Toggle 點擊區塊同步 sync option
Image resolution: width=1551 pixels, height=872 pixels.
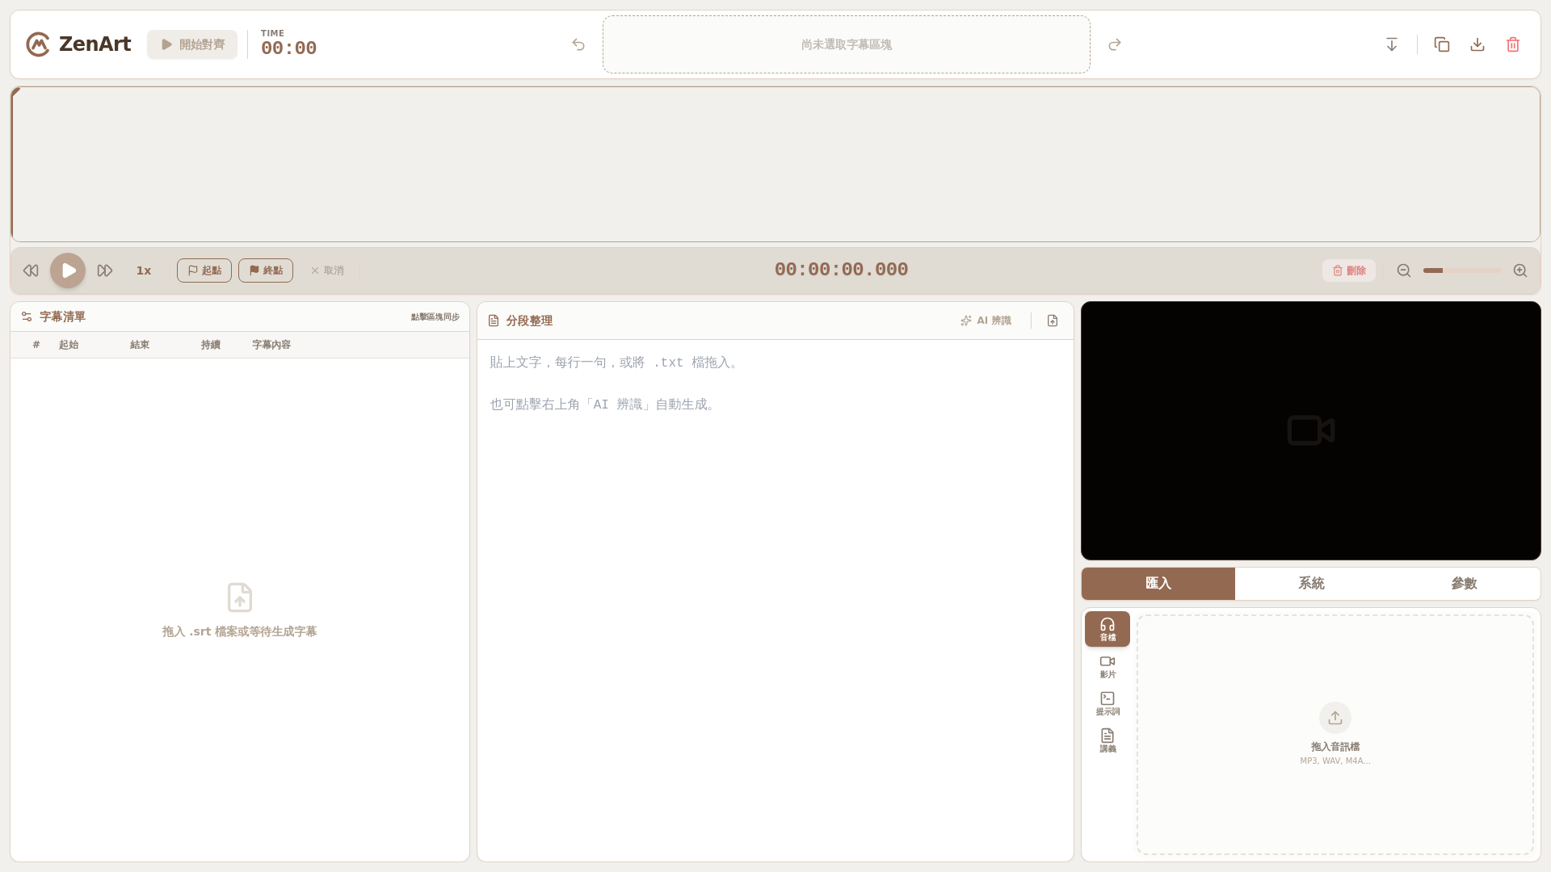click(435, 317)
